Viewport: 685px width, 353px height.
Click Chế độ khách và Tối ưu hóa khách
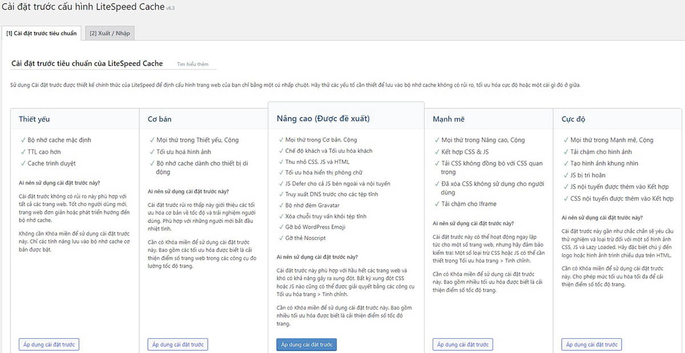tap(329, 151)
